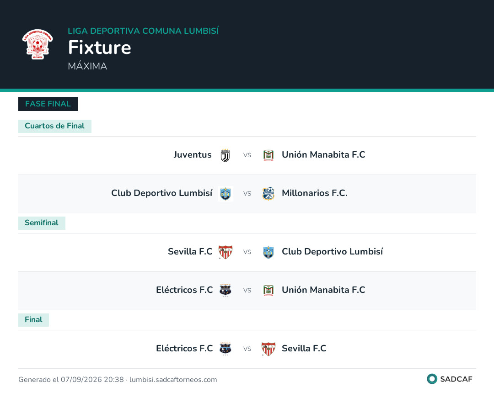Screen dimensions: 494x403
Task: Select the FASE FINAL tab
Action: (48, 104)
